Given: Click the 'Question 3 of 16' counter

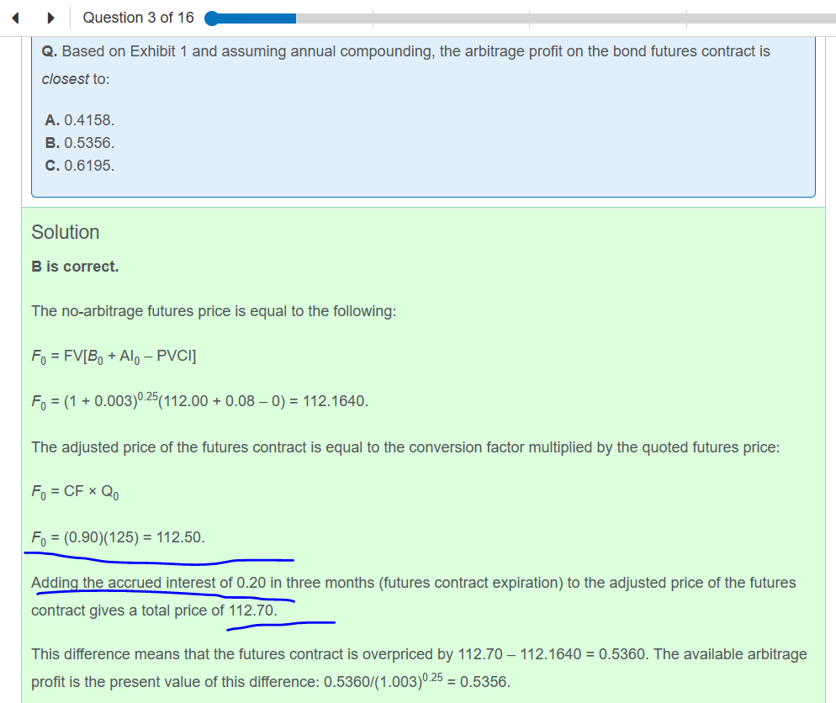Looking at the screenshot, I should pyautogui.click(x=138, y=18).
